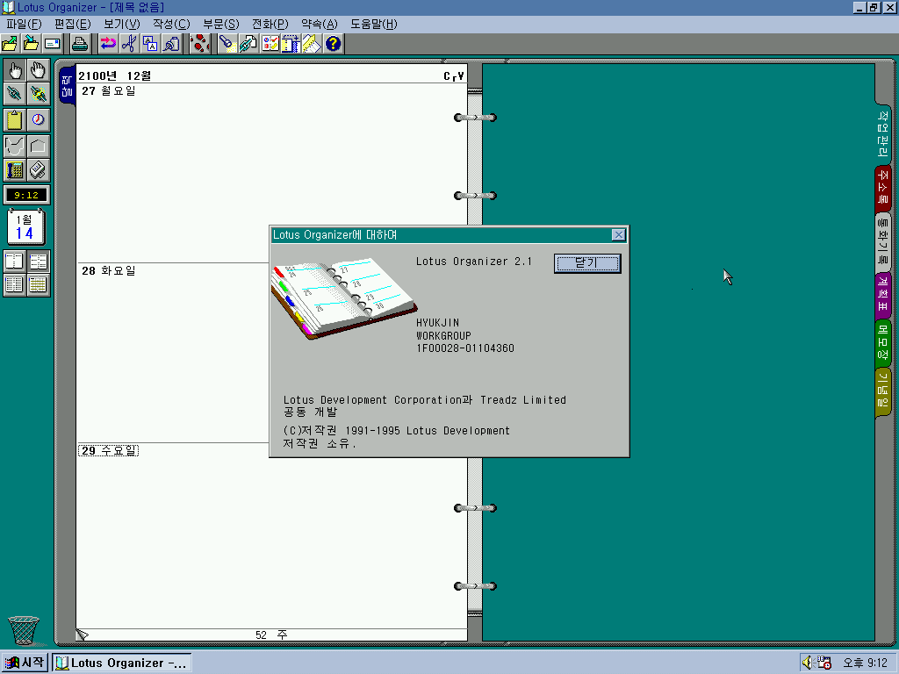Viewport: 899px width, 674px height.
Task: Click the 52 주 week number label
Action: coord(271,635)
